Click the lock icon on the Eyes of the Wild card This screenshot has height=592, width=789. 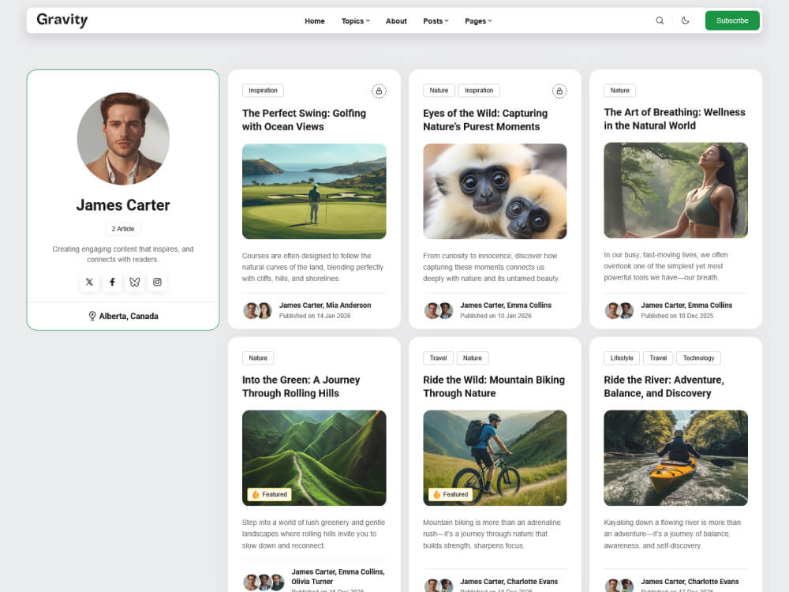click(560, 91)
